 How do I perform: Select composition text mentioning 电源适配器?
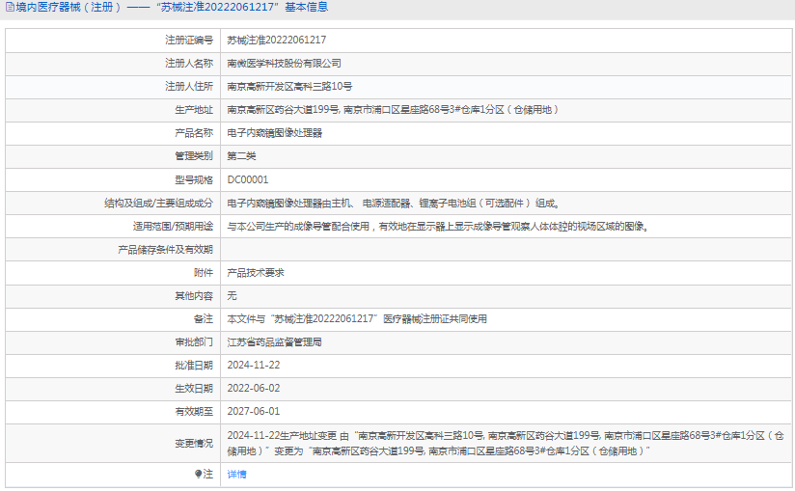click(394, 204)
